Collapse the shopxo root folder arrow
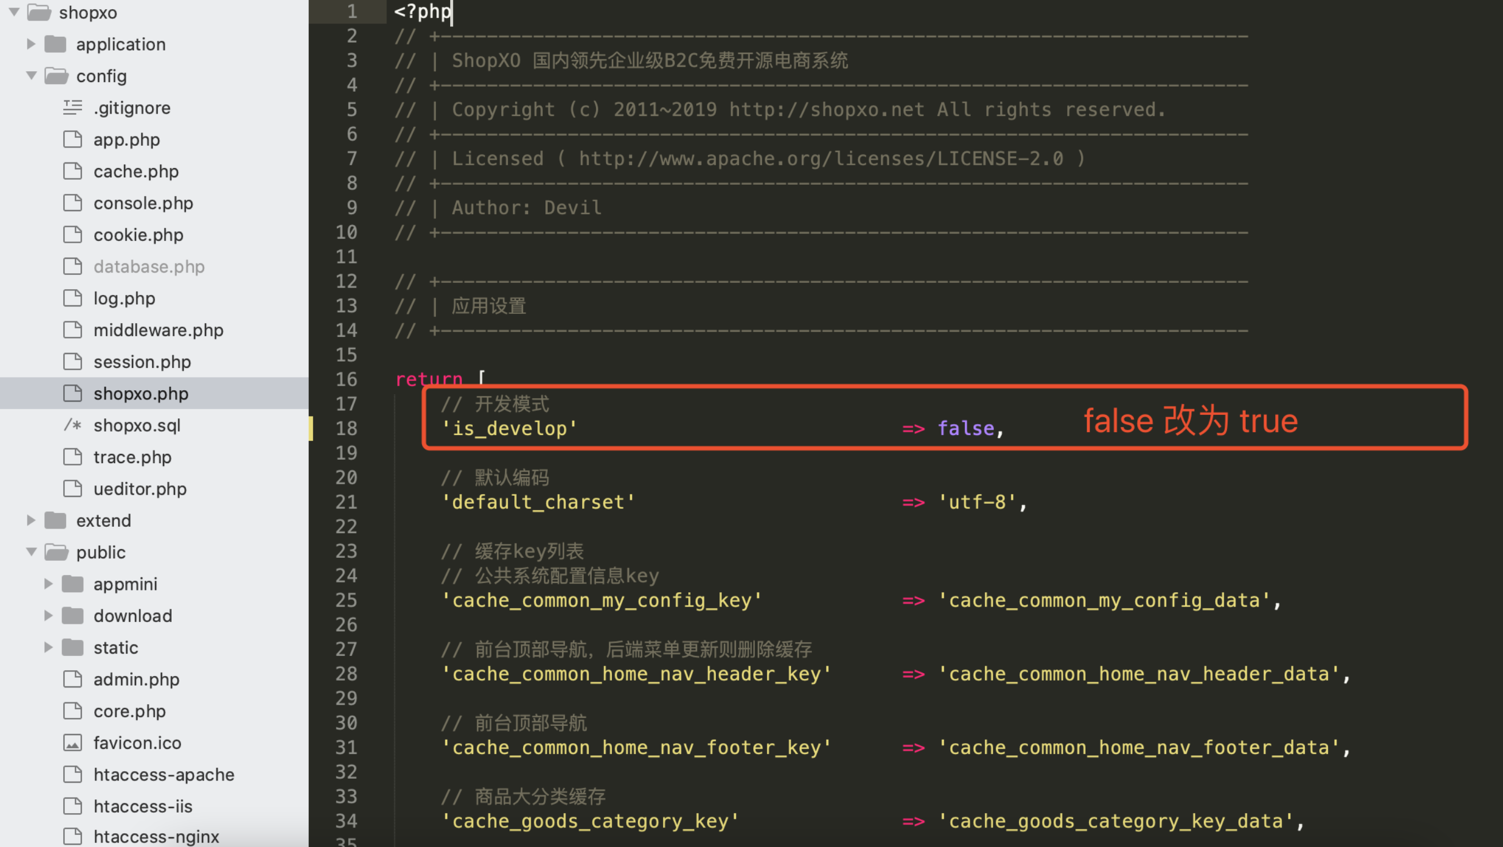This screenshot has width=1503, height=847. tap(14, 11)
